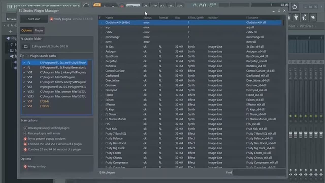Click the Find search field
This screenshot has width=325, height=183.
259,173
